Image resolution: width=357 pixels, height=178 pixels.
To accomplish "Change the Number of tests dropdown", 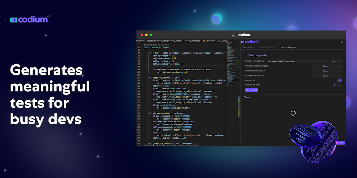I will click(x=336, y=85).
